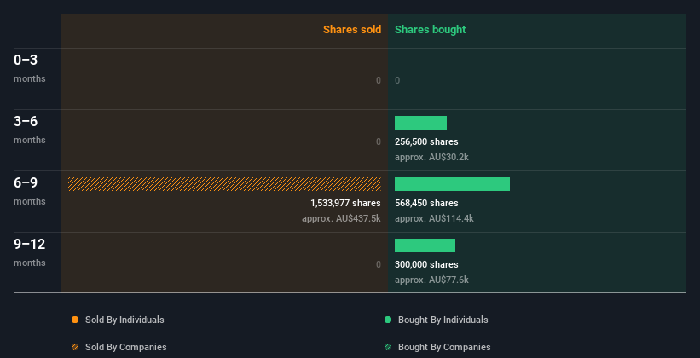The width and height of the screenshot is (700, 358).
Task: Click the green 3–6 months bought bar
Action: tap(420, 123)
